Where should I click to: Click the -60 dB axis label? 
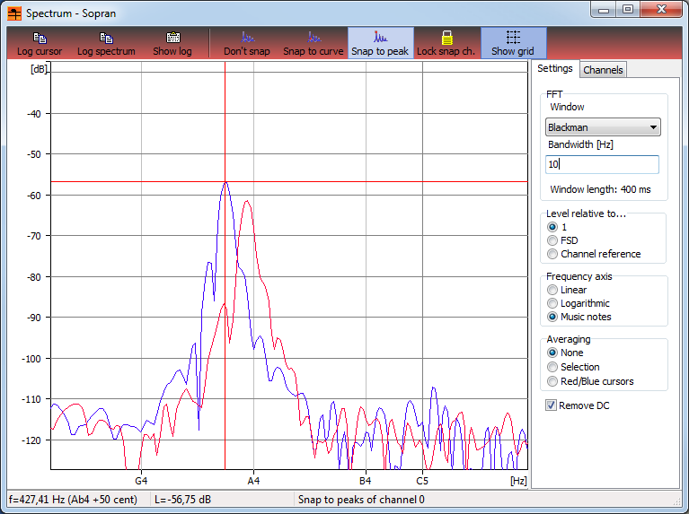pyautogui.click(x=34, y=196)
